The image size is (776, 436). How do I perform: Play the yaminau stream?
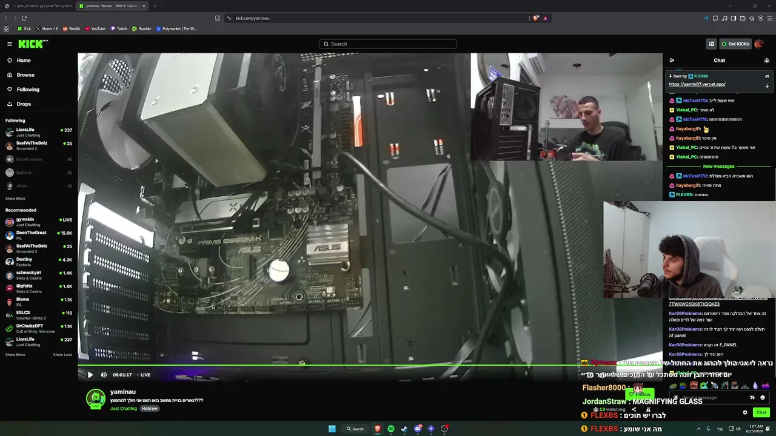(x=90, y=375)
